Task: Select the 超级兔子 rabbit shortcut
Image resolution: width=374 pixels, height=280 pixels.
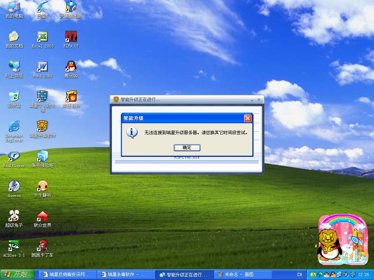Action: pyautogui.click(x=14, y=219)
